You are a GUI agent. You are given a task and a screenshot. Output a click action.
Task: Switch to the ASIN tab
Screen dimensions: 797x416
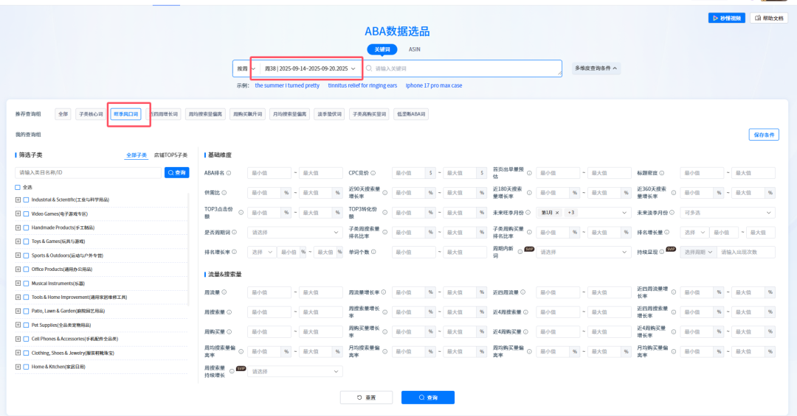(x=414, y=49)
